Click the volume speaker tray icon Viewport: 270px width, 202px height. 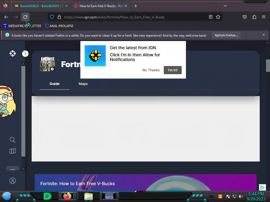click(240, 196)
